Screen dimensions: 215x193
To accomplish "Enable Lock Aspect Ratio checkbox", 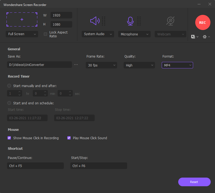I will coord(45,34).
